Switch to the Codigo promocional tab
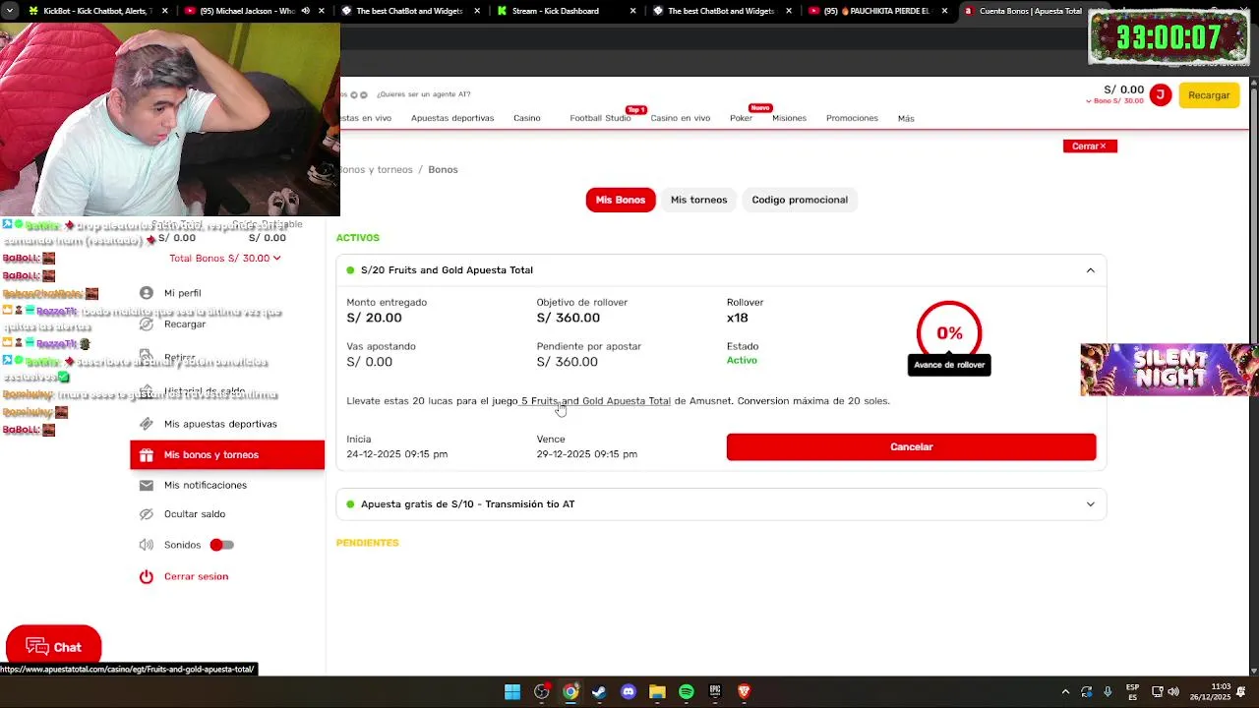Viewport: 1259px width, 708px height. (800, 200)
